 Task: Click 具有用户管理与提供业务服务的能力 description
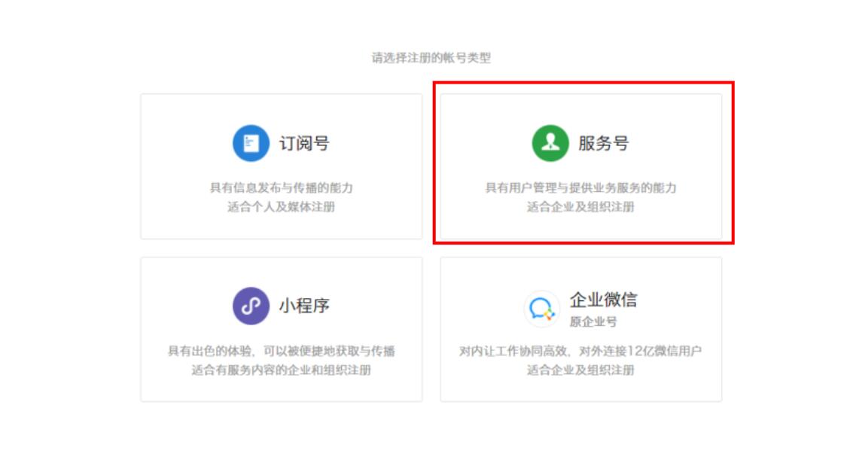[580, 188]
